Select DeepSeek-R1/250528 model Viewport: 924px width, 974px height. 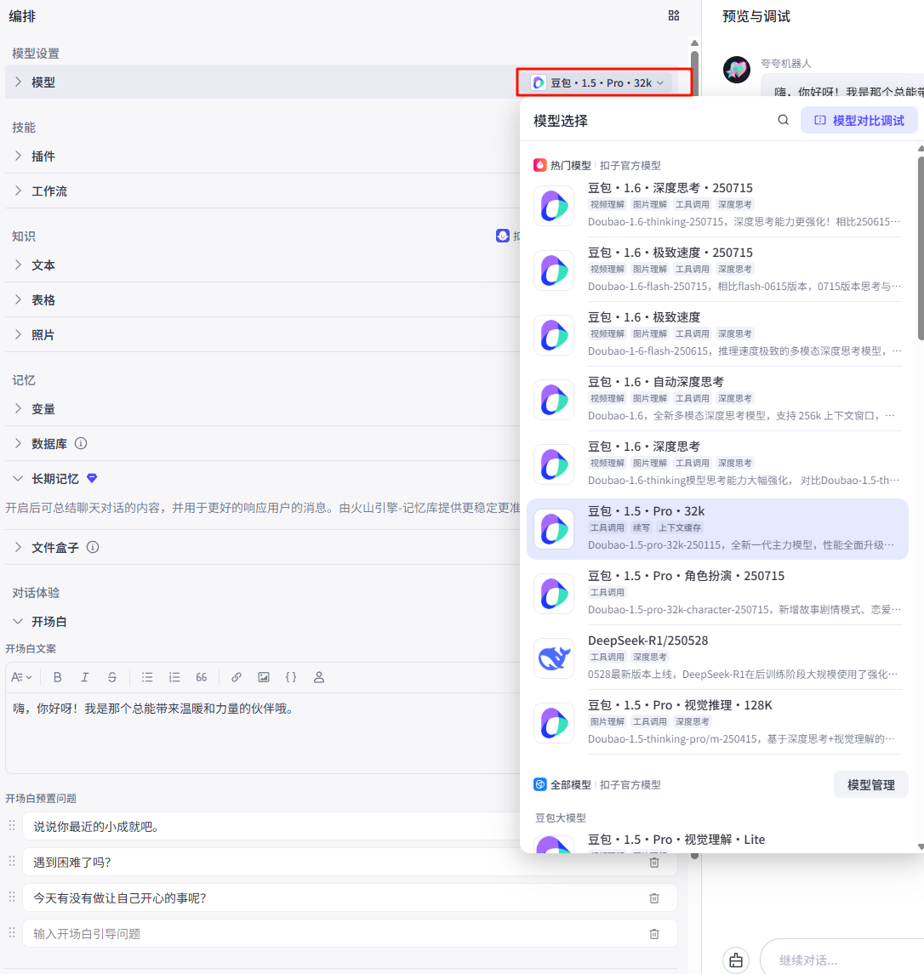click(717, 658)
